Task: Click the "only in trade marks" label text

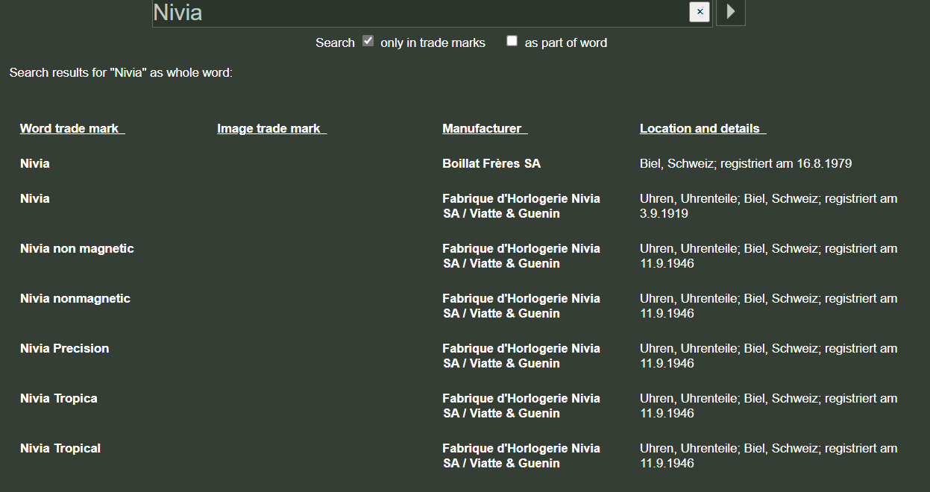Action: (433, 42)
